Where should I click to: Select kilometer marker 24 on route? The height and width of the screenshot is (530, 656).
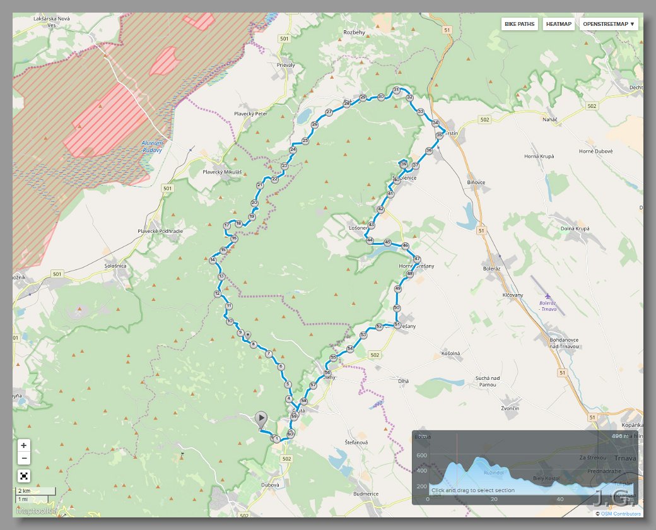pos(293,150)
